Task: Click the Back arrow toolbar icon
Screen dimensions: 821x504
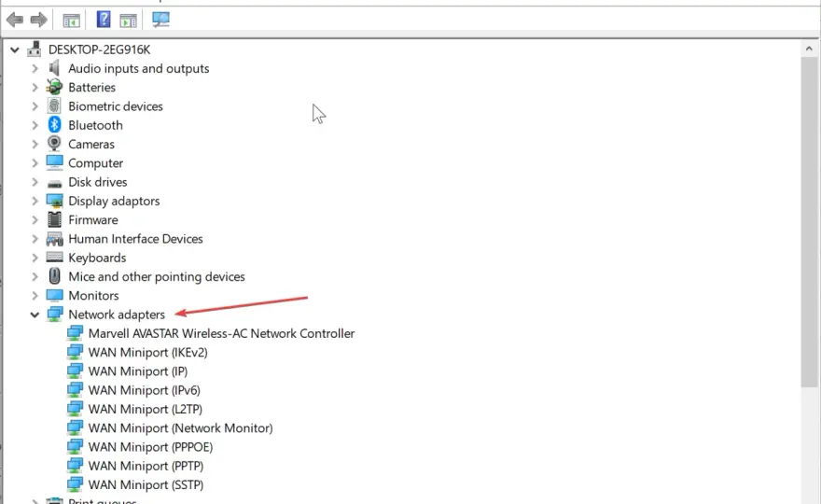Action: pyautogui.click(x=15, y=20)
